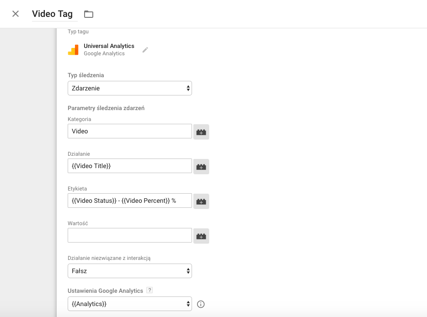Select the Universal Analytics tag type title
This screenshot has height=317, width=427.
pyautogui.click(x=109, y=46)
